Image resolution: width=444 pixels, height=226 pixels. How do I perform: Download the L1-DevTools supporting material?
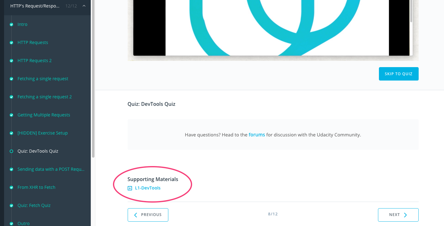(148, 188)
